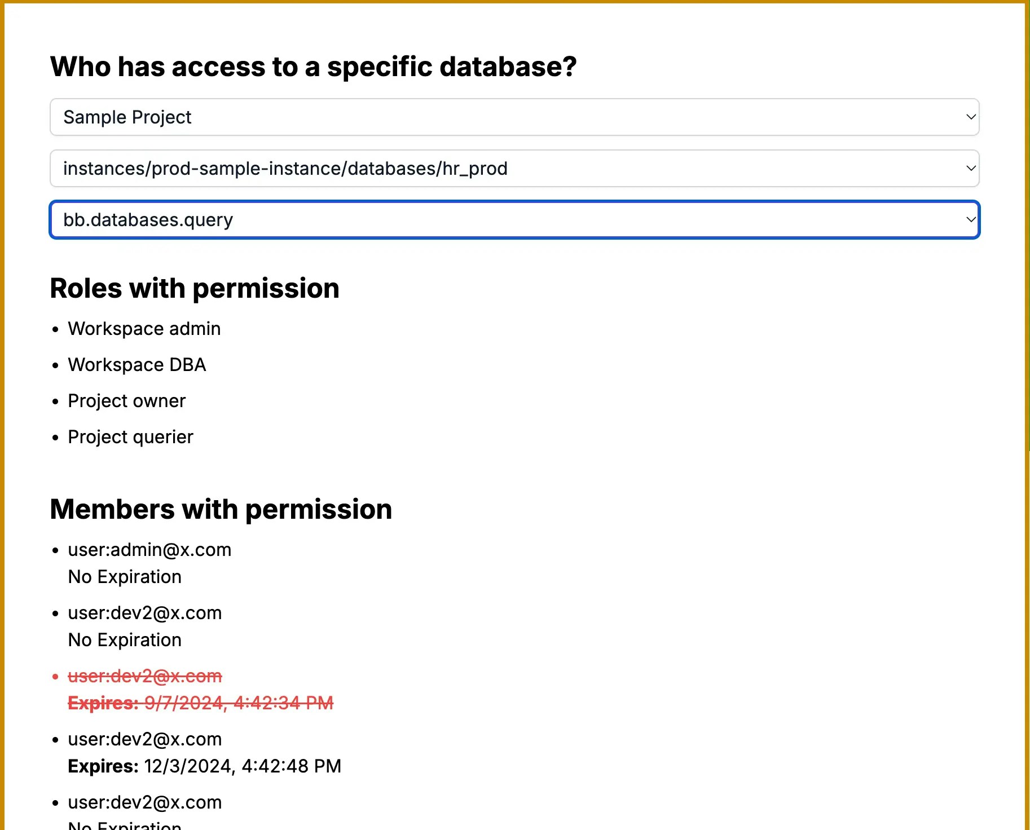Viewport: 1030px width, 830px height.
Task: Select the bottom user:dev2@x.com entry
Action: click(144, 802)
